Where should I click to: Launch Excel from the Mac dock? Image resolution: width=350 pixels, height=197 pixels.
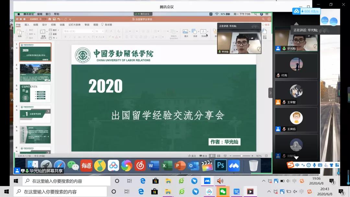[x=167, y=166]
